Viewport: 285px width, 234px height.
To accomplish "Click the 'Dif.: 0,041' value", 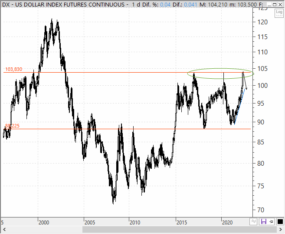I will pos(185,4).
